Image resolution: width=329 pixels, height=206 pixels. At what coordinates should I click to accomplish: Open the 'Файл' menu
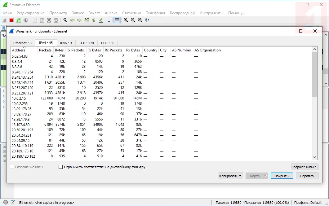tap(7, 13)
